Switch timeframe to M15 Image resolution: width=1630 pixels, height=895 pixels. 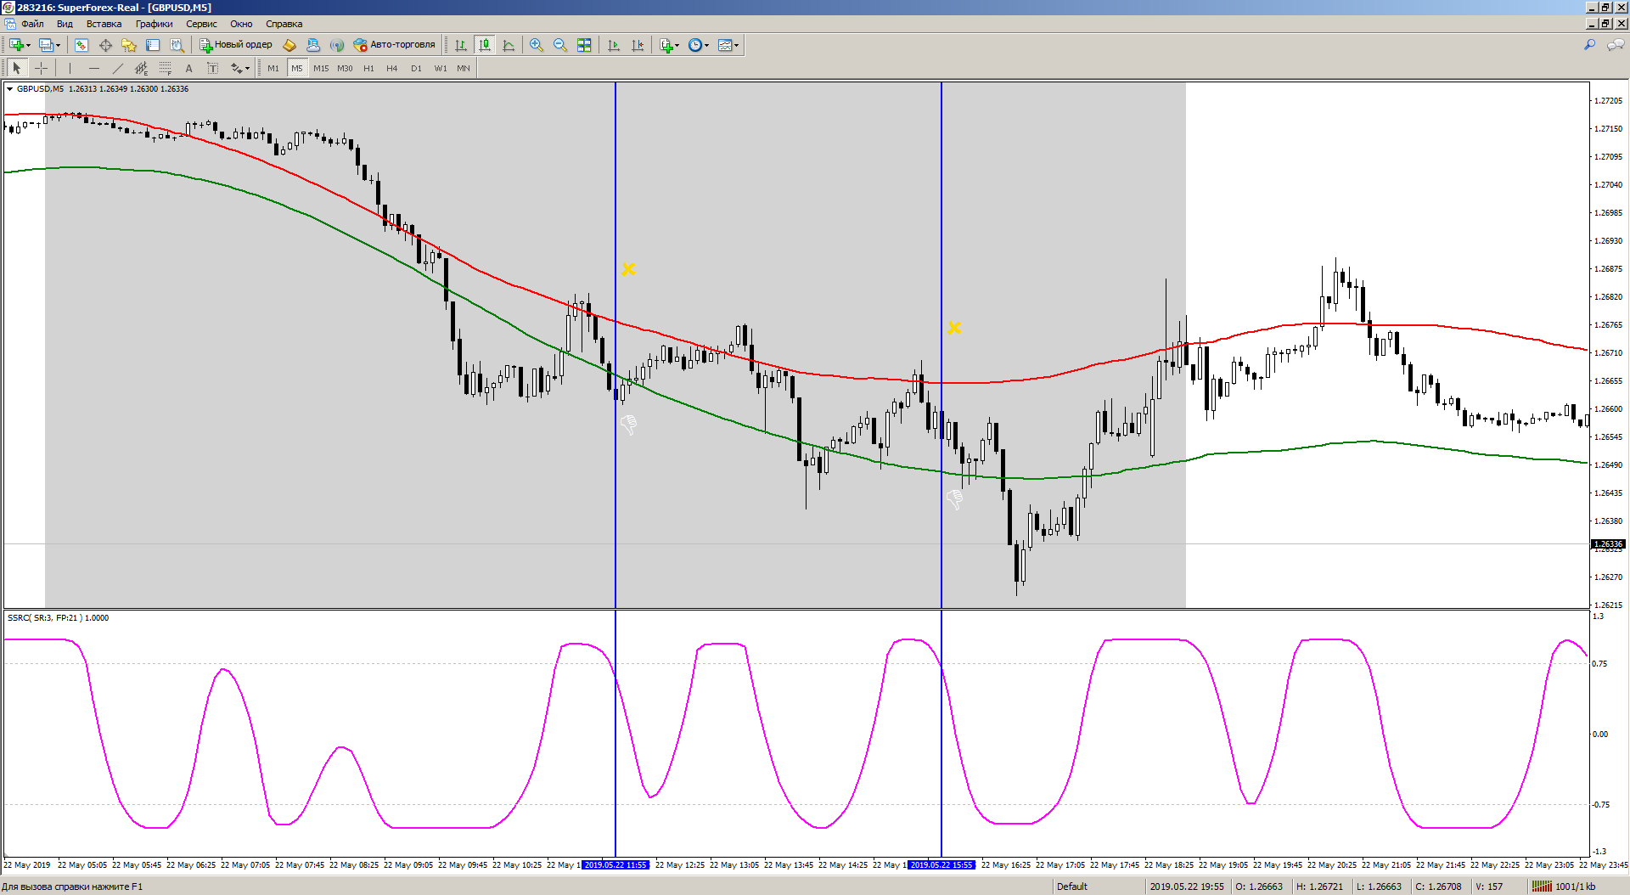coord(321,68)
